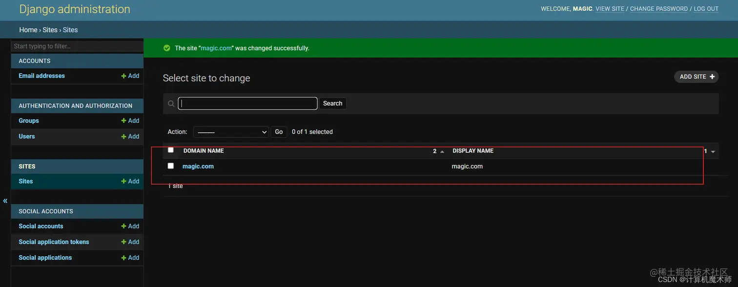The width and height of the screenshot is (738, 287).
Task: Open Social applications in sidebar
Action: click(45, 257)
